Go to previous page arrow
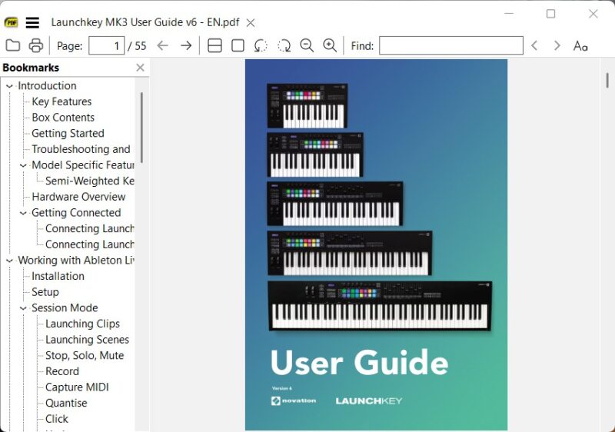The width and height of the screenshot is (615, 432). [x=163, y=45]
